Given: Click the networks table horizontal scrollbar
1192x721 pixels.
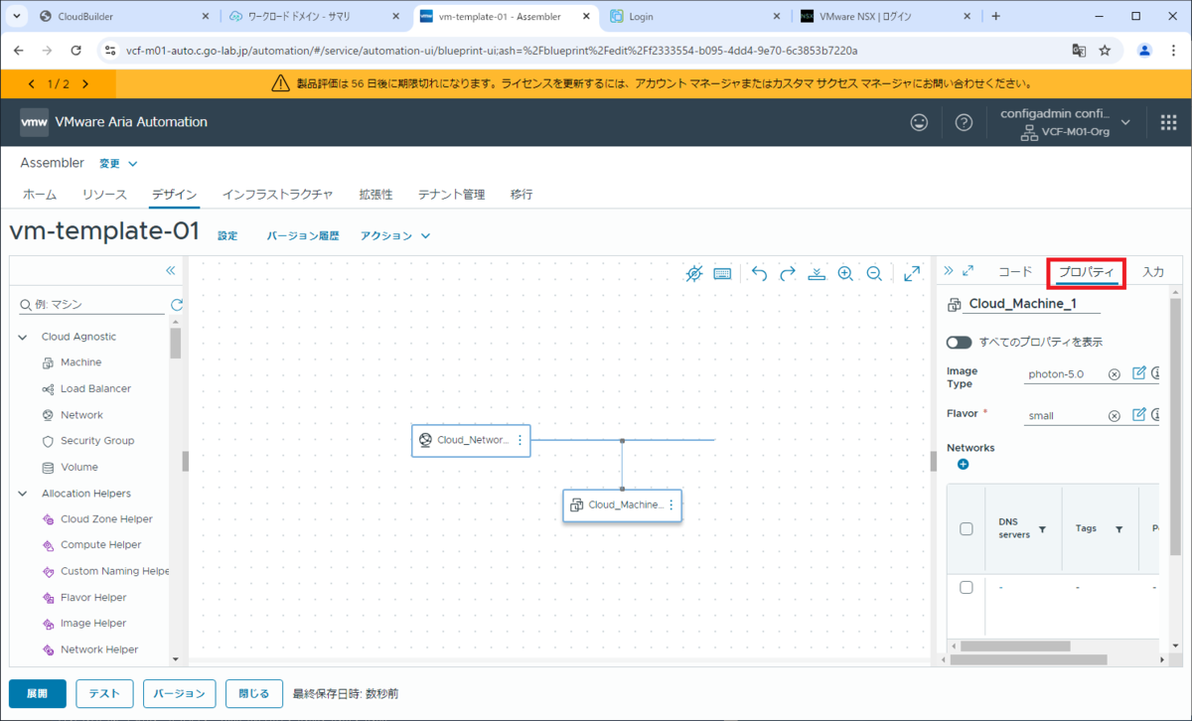Looking at the screenshot, I should (1016, 646).
